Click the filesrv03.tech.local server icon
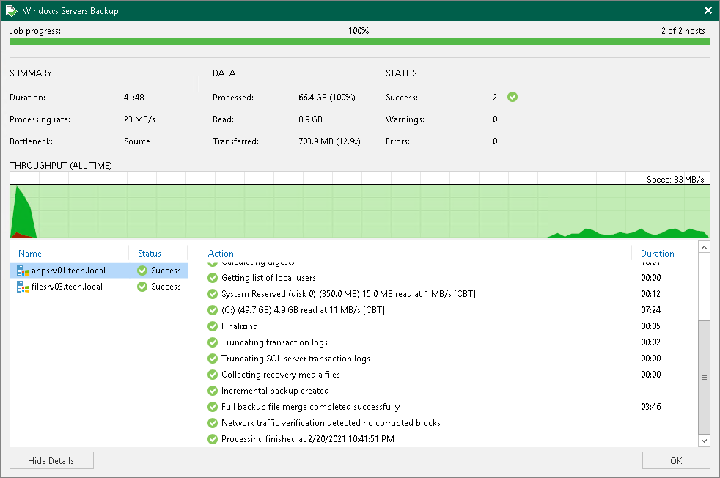Viewport: 720px width, 478px height. click(x=23, y=287)
